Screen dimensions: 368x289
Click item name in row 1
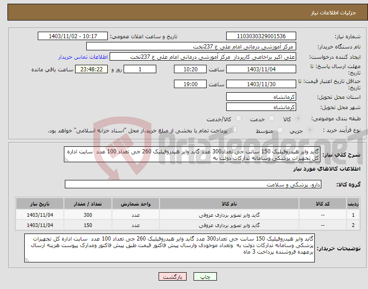click(229, 215)
